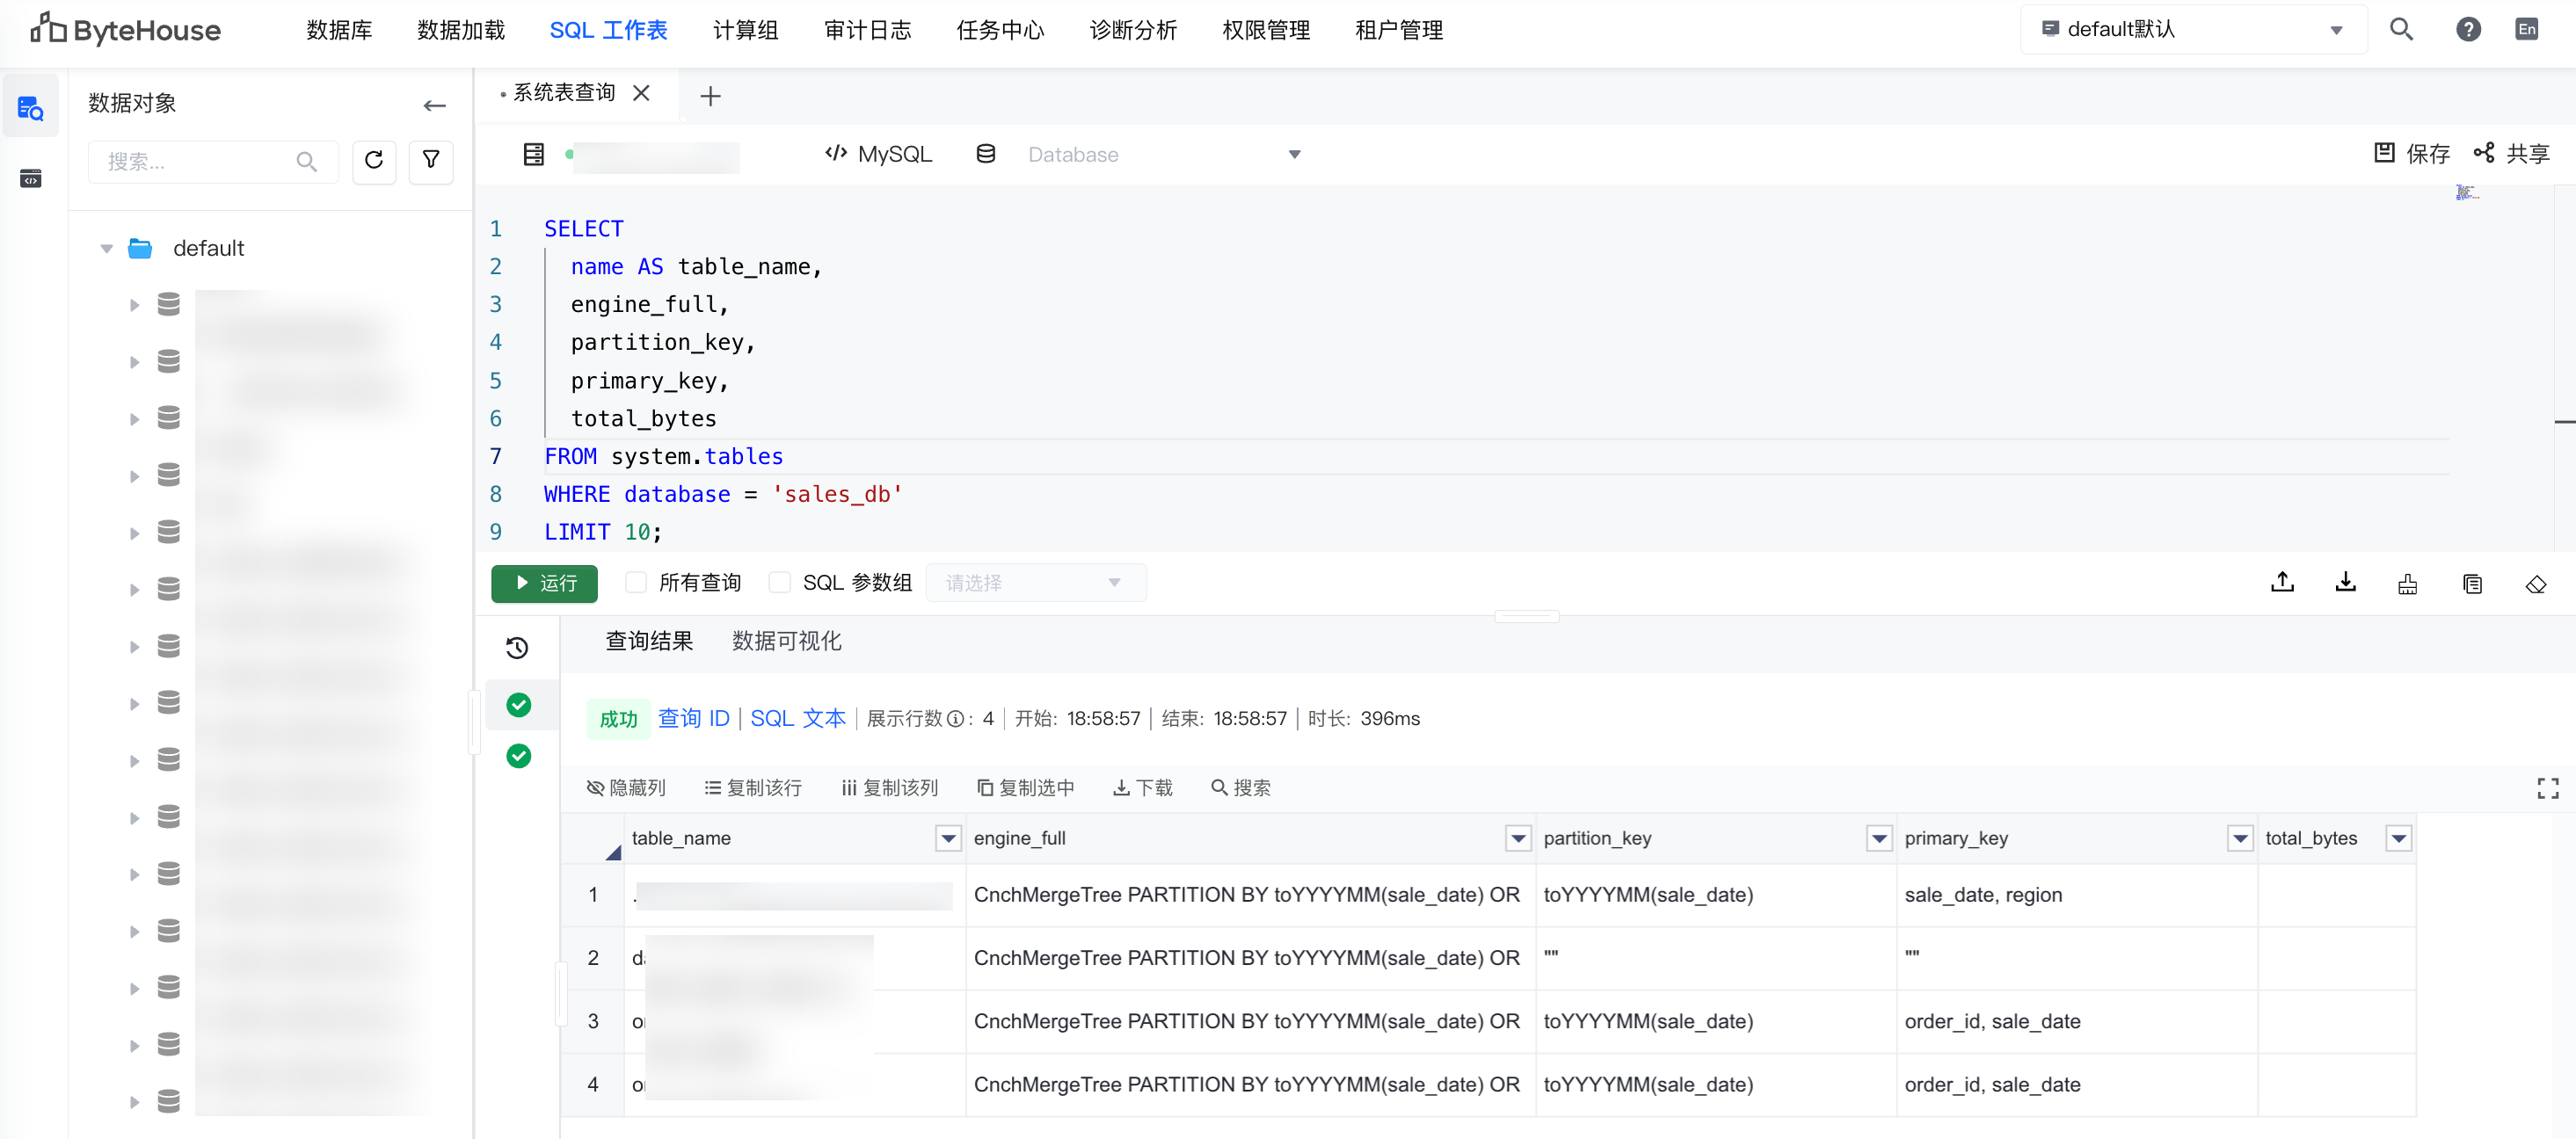This screenshot has width=2576, height=1139.
Task: Open the engine_full column filter dropdown
Action: tap(1518, 839)
